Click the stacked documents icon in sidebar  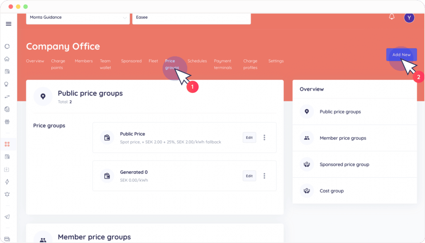tap(7, 109)
